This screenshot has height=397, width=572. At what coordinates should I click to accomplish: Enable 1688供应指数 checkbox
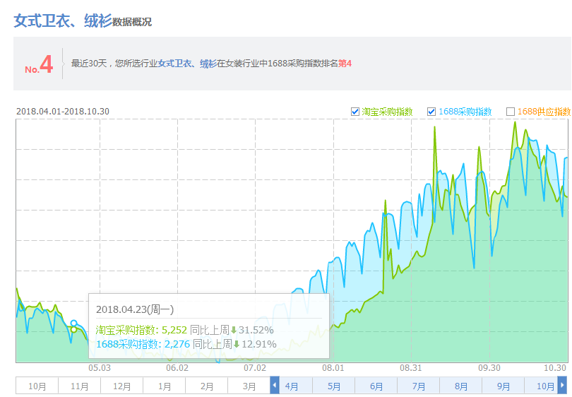point(511,112)
